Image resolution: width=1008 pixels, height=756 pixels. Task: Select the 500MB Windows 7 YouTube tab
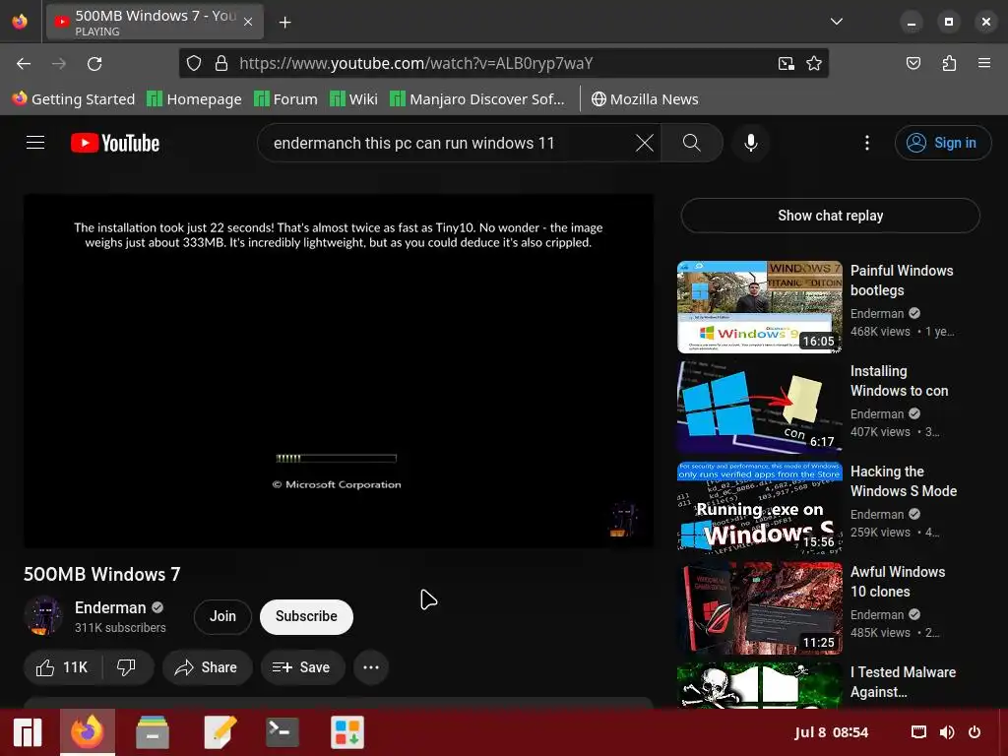pyautogui.click(x=155, y=22)
